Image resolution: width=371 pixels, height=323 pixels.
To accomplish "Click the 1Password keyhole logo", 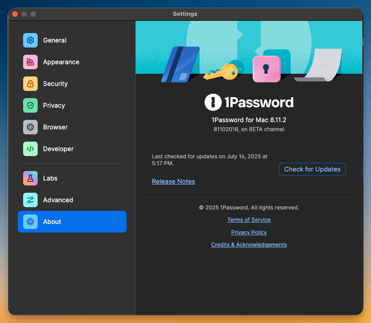I will pos(213,103).
